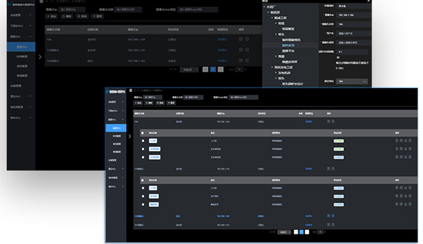423x244 pixels.
Task: Click the 添加 add button in the back window
Action: coord(52,16)
